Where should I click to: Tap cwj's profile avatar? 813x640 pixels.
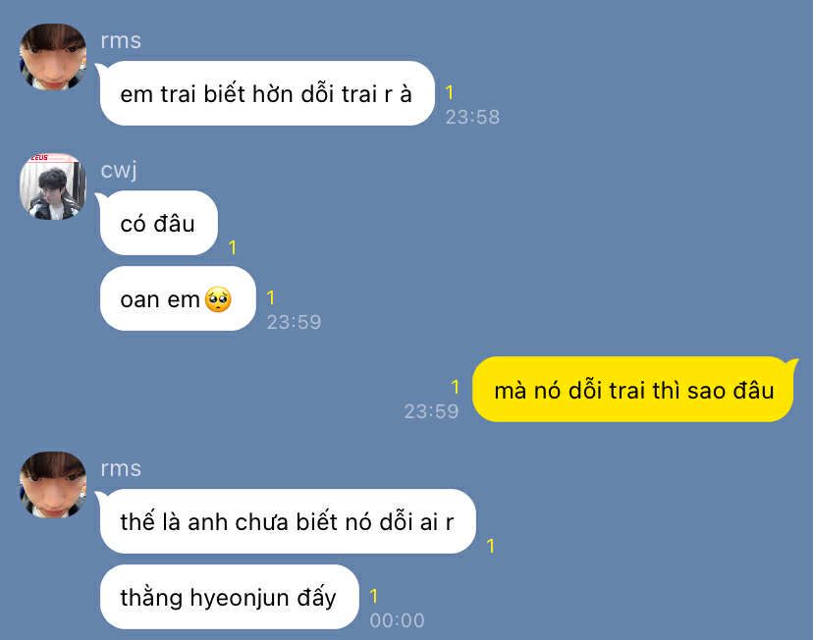53,187
